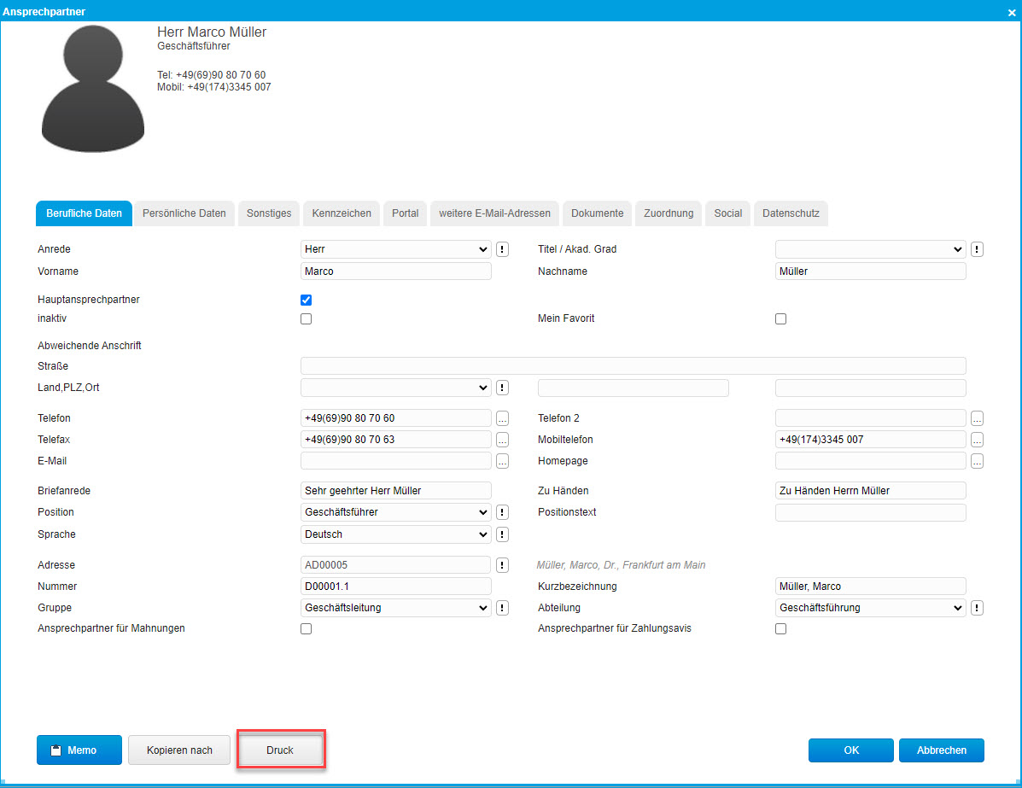Click the exclamation icon next to Position
Screen dimensions: 1022x788
coord(502,512)
